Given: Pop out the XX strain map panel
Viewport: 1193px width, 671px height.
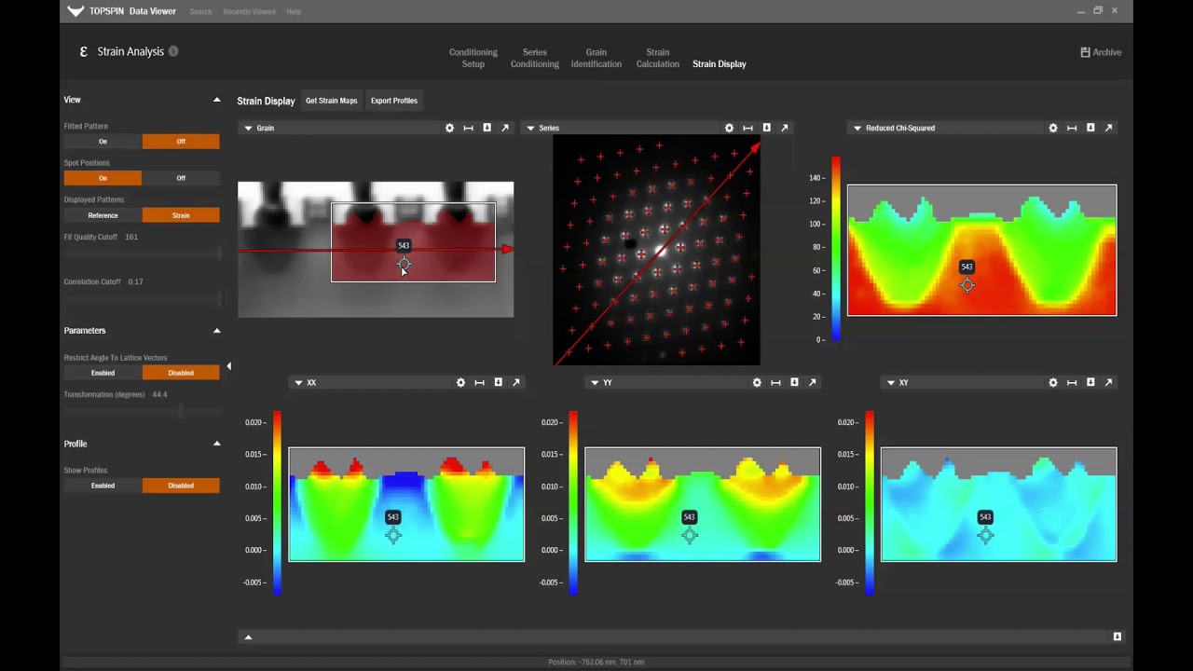Looking at the screenshot, I should 516,382.
